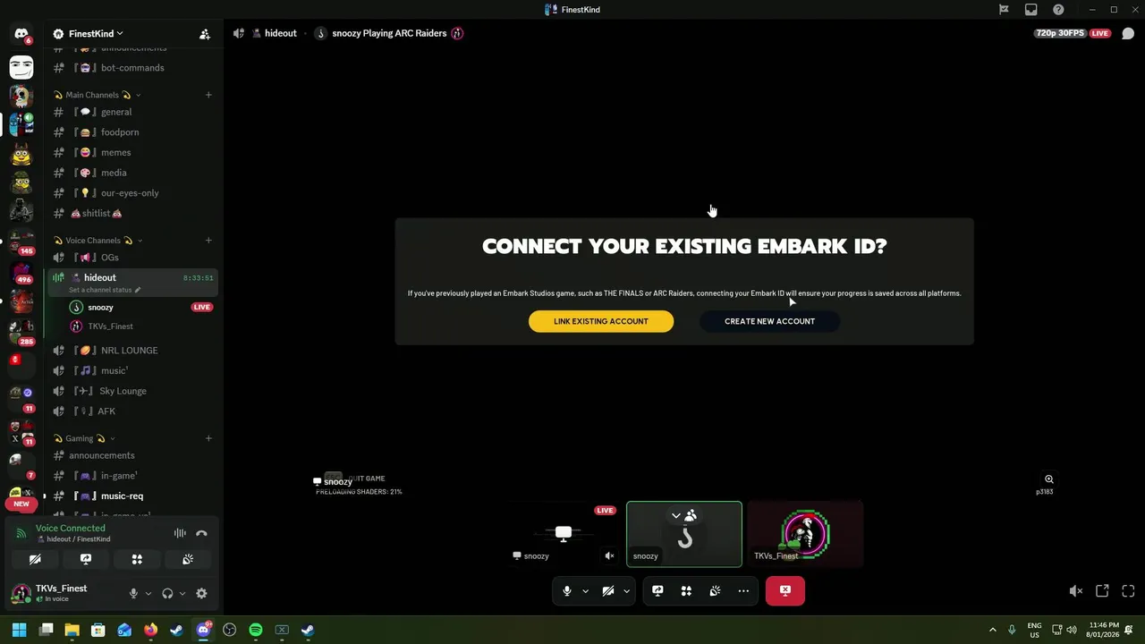Viewport: 1145px width, 644px height.
Task: Open mic options arrow in call controls
Action: click(x=585, y=590)
